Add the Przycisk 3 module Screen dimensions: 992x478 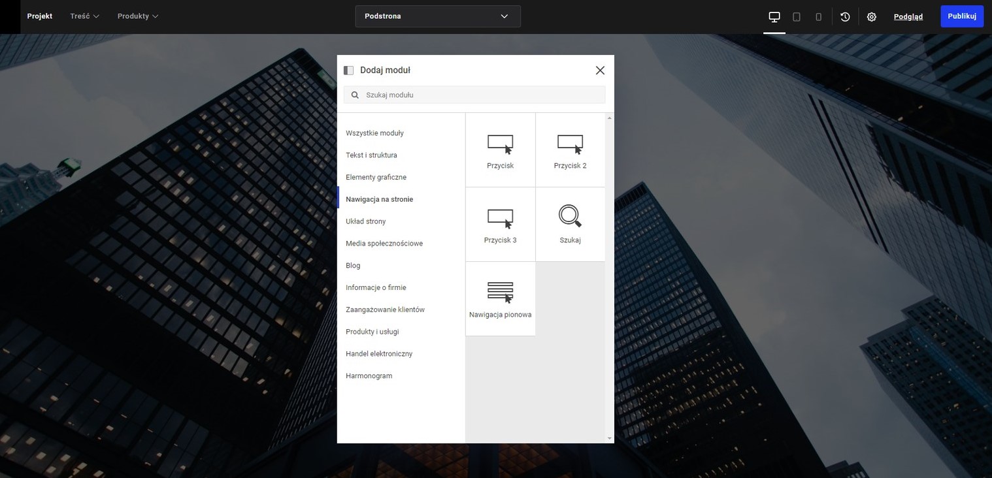pos(500,225)
